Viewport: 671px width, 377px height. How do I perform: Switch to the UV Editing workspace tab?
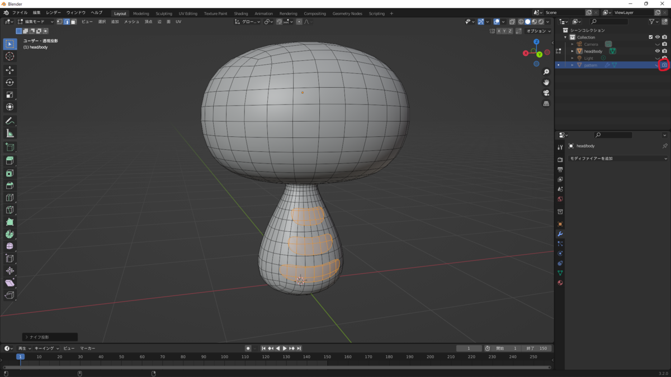[188, 13]
